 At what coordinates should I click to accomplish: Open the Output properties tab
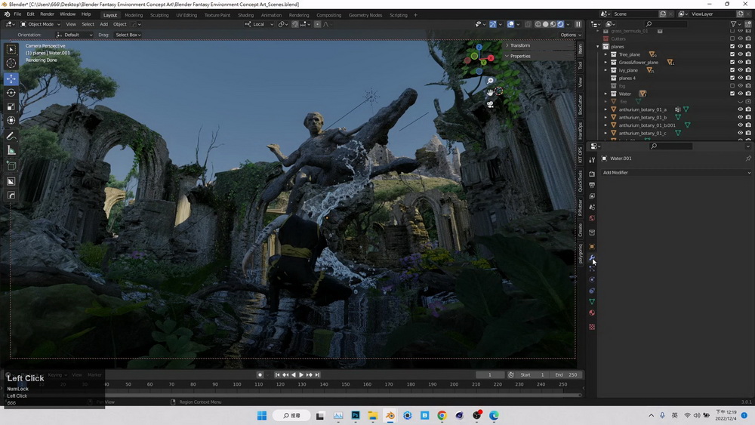pos(592,185)
